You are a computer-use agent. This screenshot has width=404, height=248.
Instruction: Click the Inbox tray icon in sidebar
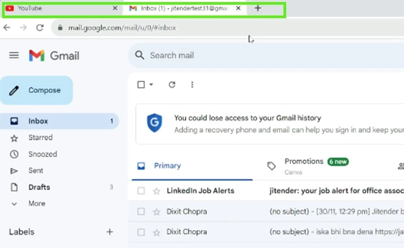pos(14,121)
